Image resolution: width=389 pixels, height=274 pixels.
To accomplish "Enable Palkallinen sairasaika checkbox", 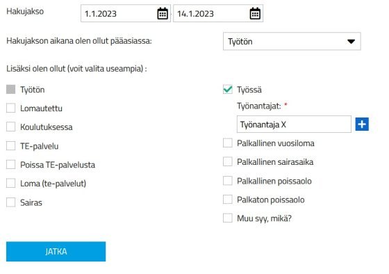I will coord(228,162).
